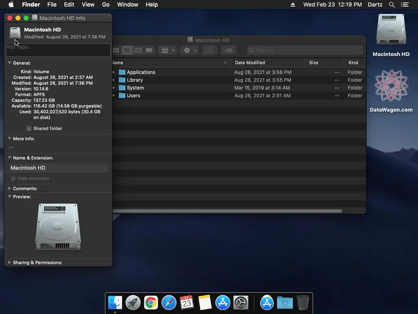Image resolution: width=418 pixels, height=314 pixels.
Task: Open App Store icon right of Dock divider
Action: (267, 303)
